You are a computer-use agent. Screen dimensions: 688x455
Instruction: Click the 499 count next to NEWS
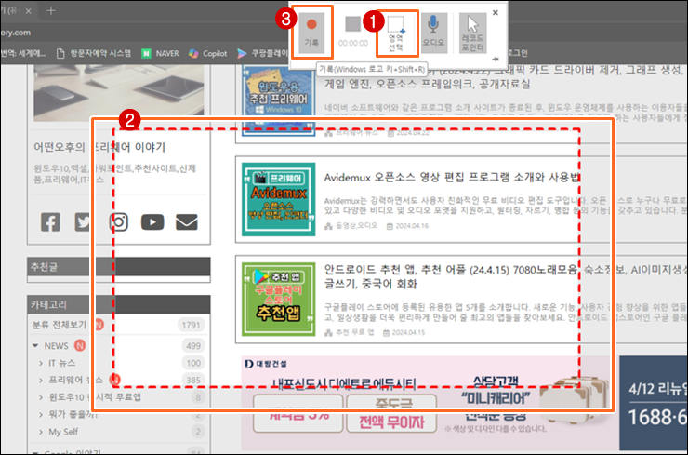[193, 346]
